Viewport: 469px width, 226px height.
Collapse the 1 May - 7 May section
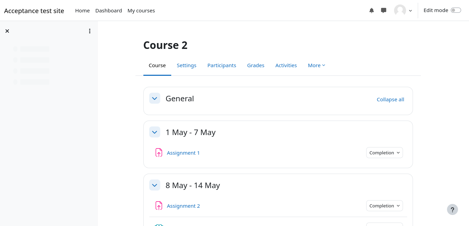click(x=155, y=132)
